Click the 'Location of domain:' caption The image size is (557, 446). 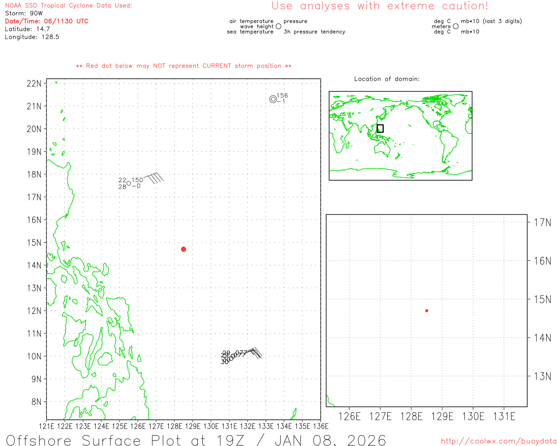pos(386,79)
